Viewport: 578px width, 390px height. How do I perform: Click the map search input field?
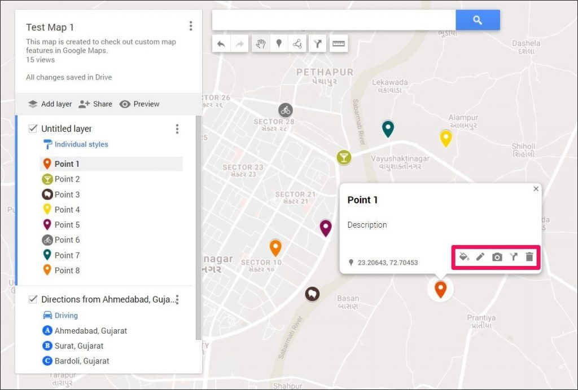[334, 20]
